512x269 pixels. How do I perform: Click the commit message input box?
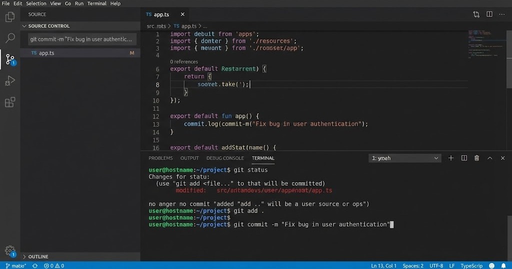pyautogui.click(x=82, y=39)
